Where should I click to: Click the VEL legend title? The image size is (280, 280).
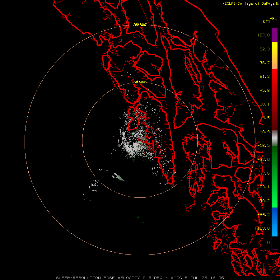click(x=273, y=19)
